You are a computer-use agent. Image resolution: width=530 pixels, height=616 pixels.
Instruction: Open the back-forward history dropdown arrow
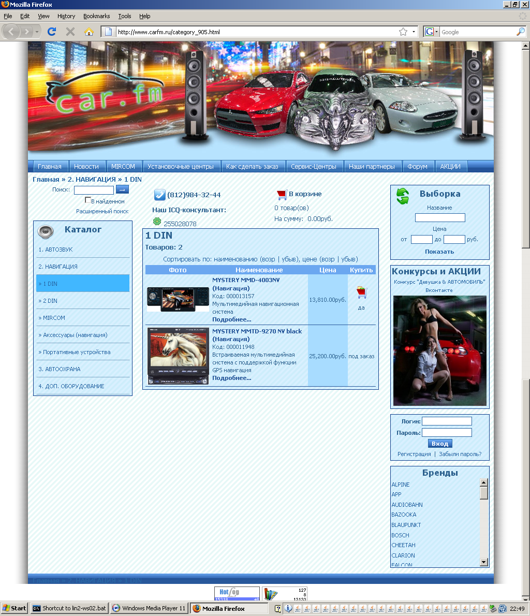(37, 32)
